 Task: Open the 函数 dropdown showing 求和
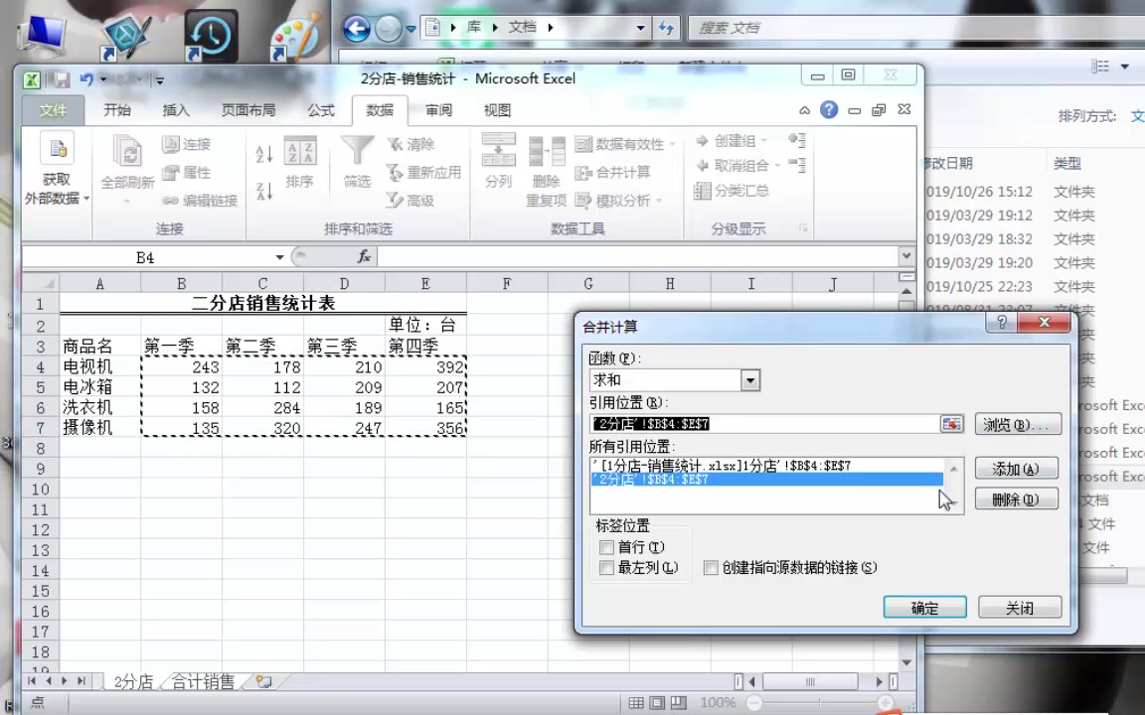750,380
